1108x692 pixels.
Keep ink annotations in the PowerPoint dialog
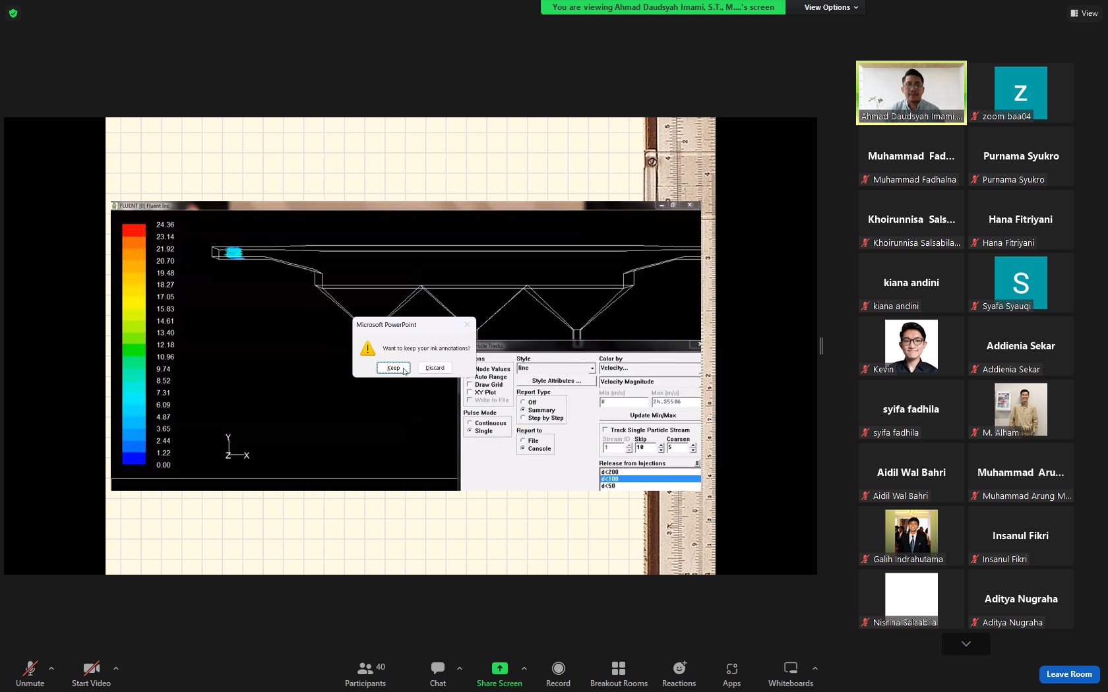tap(394, 368)
